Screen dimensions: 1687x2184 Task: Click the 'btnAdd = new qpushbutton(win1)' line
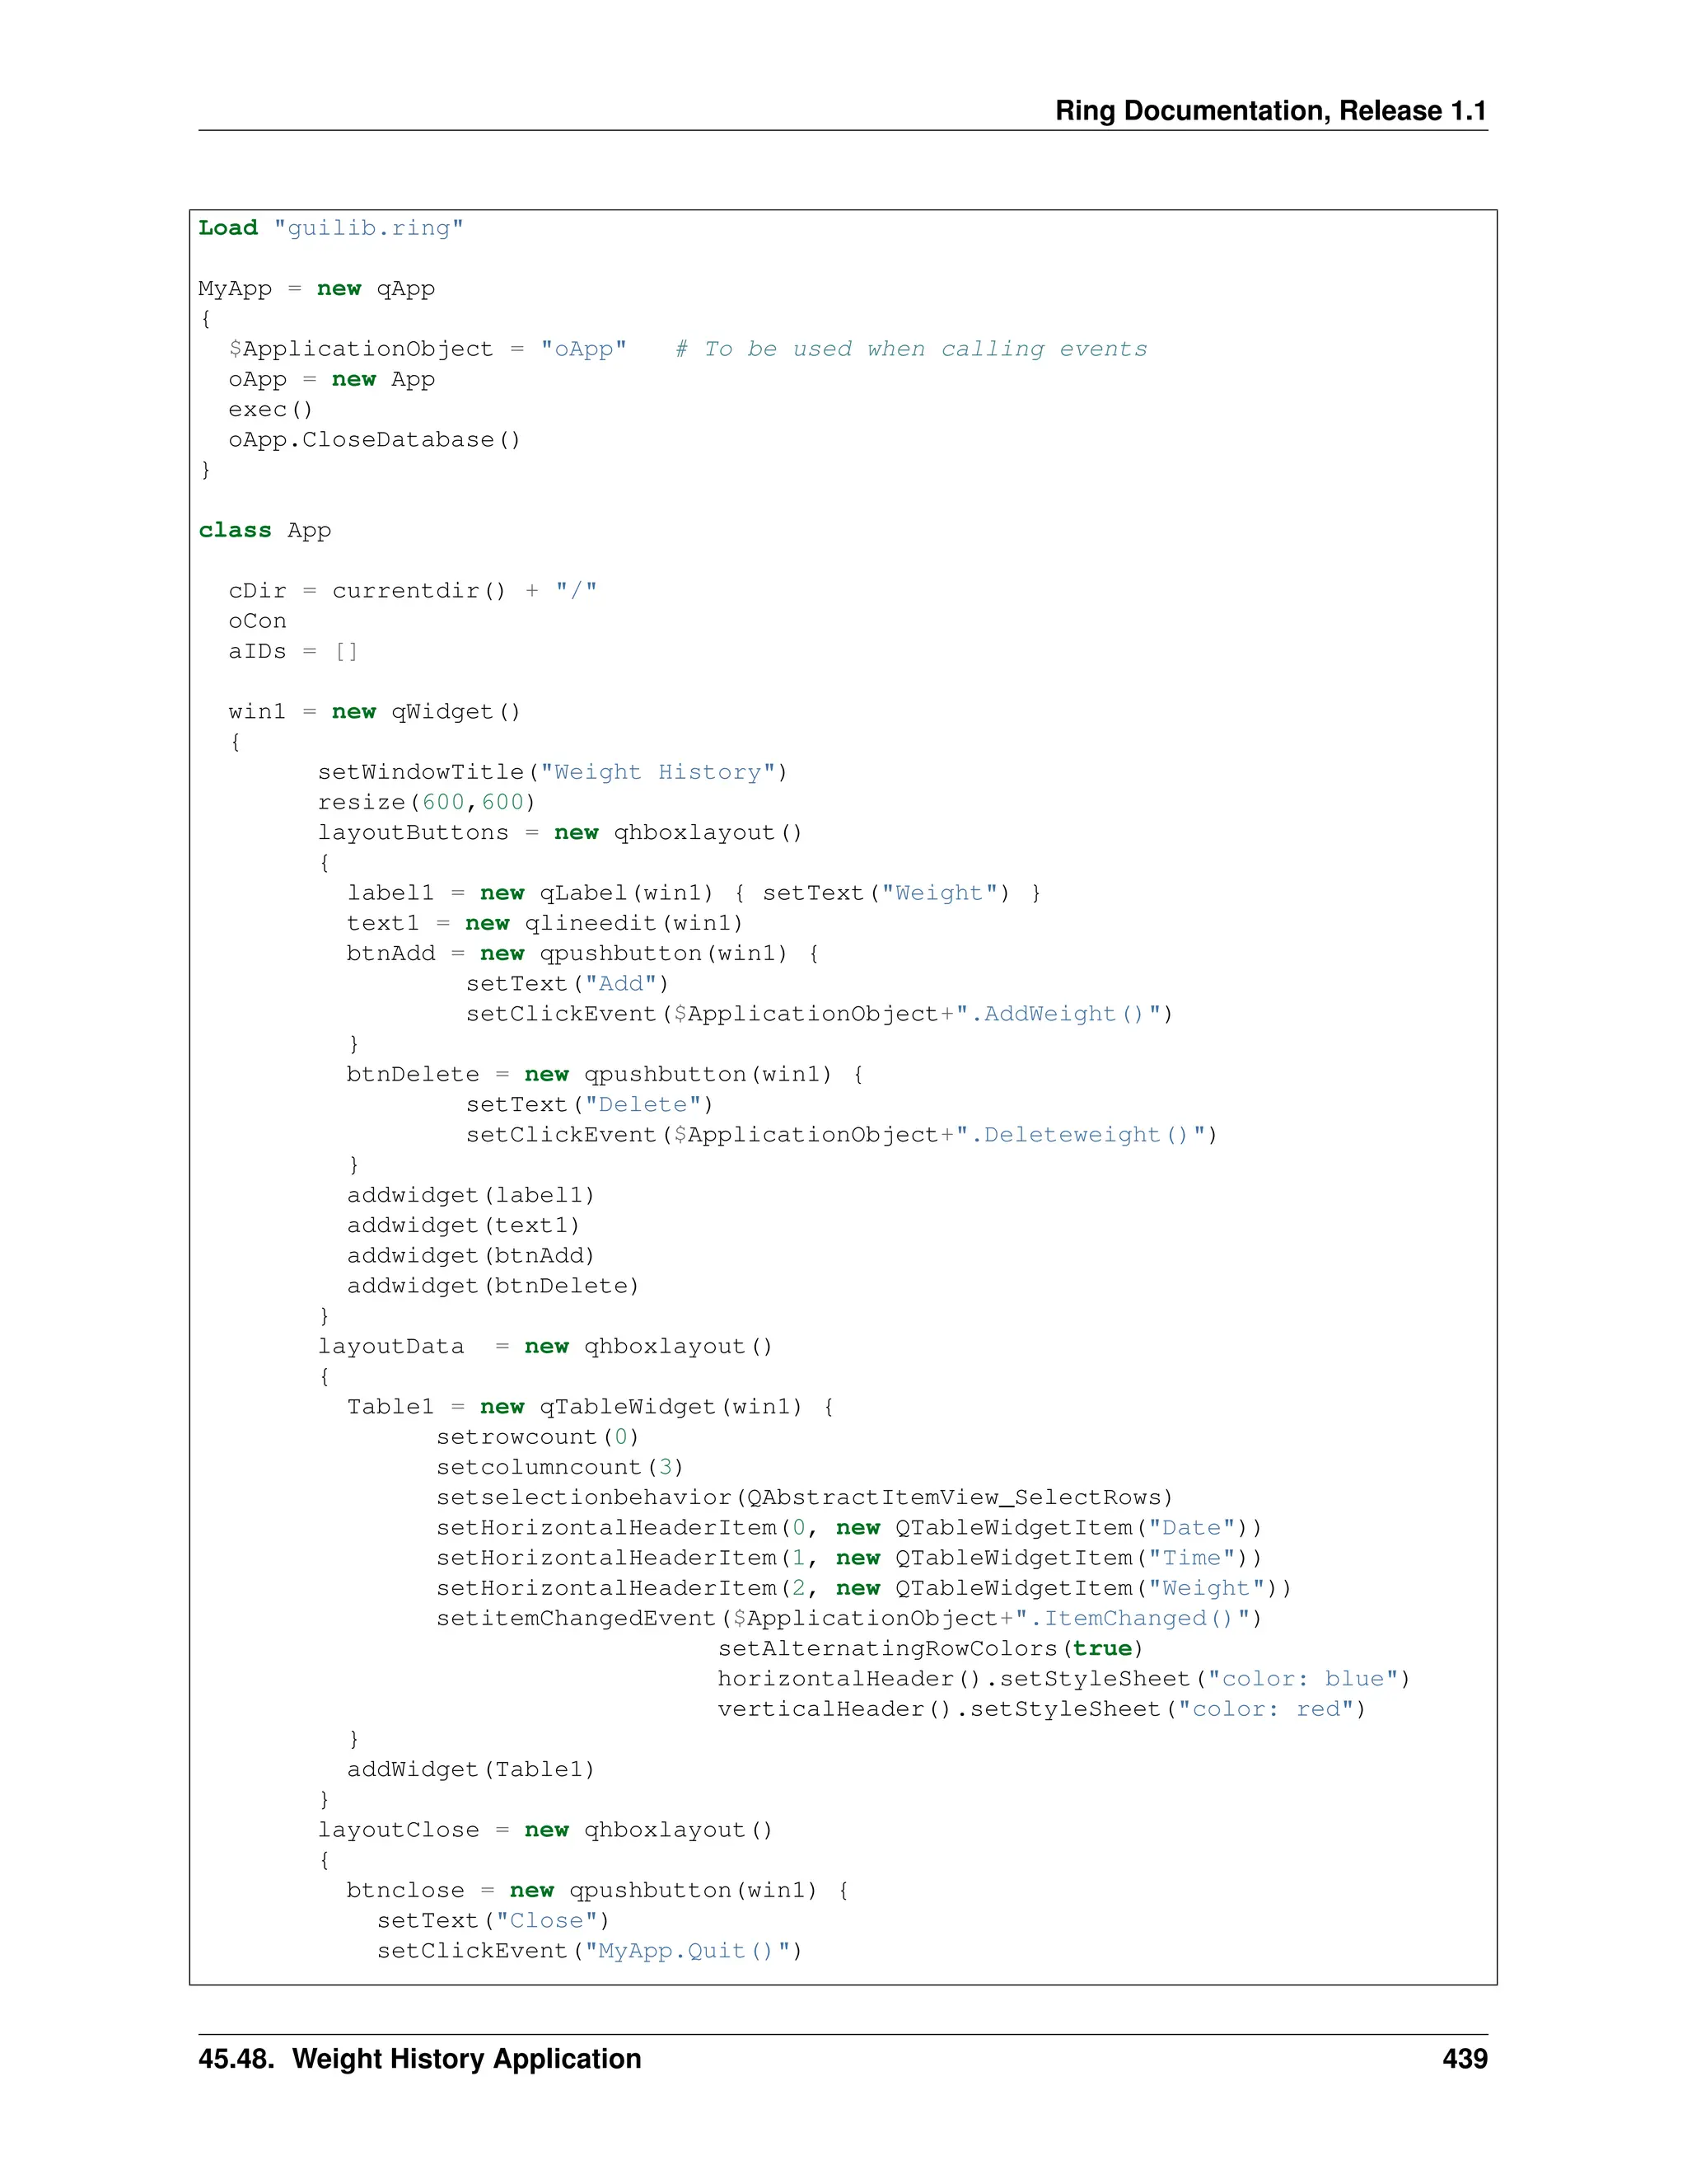click(584, 954)
